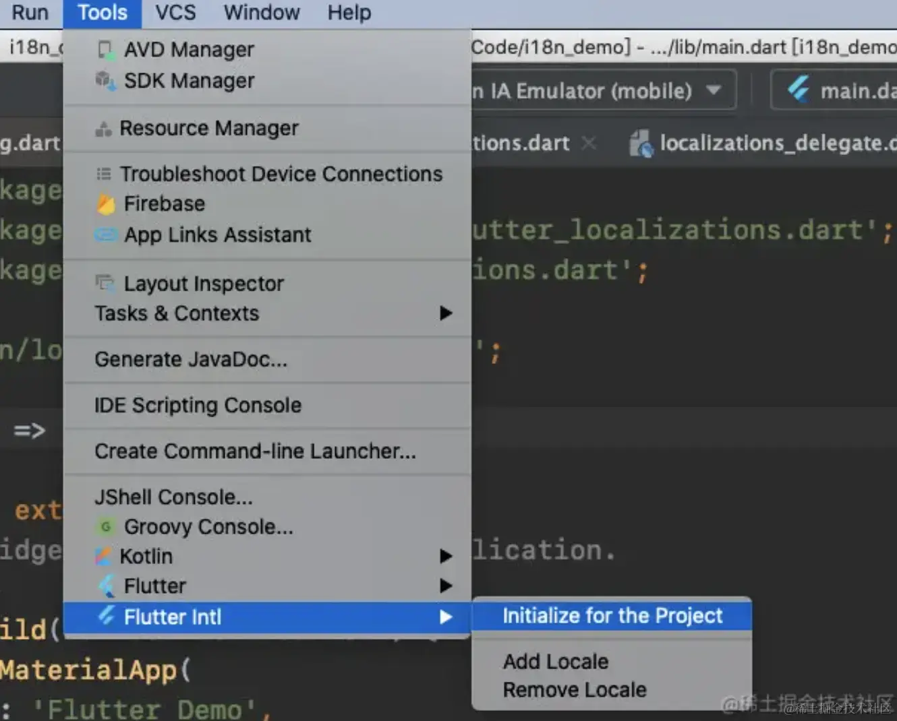Click the localizations_delegate tab file icon
897x721 pixels.
click(x=641, y=144)
